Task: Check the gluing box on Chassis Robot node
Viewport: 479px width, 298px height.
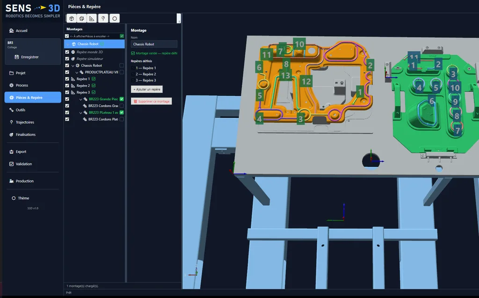Action: (x=122, y=66)
